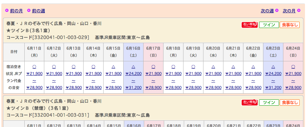Click the orange 食事なし badge for course code 031
Screen dimensions: 308x127
click(290, 102)
